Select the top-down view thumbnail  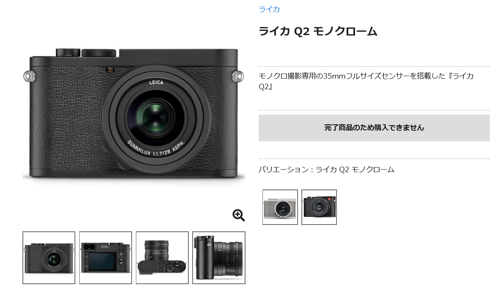pyautogui.click(x=162, y=258)
